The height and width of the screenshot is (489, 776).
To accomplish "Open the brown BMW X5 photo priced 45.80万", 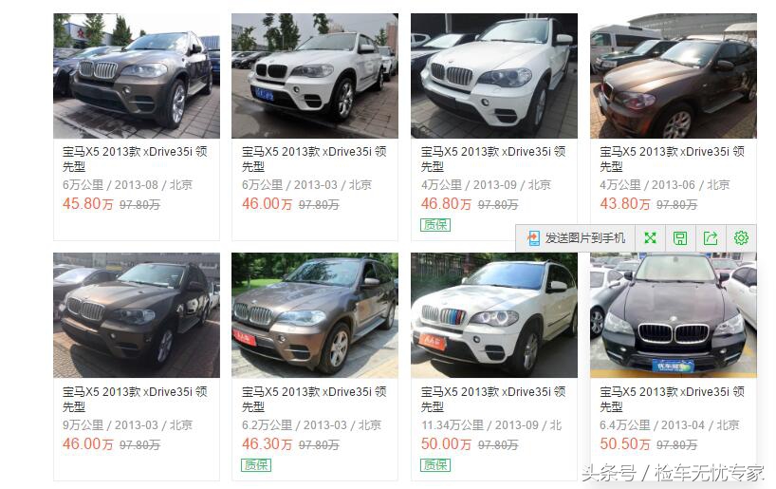I will [x=137, y=76].
